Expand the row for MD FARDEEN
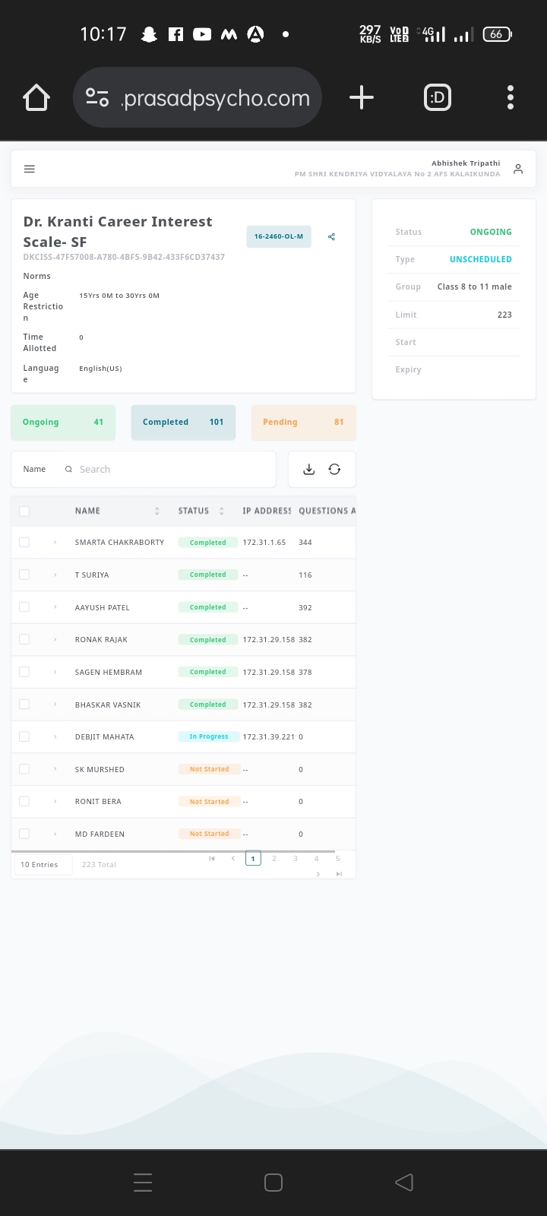The height and width of the screenshot is (1216, 547). (x=55, y=834)
